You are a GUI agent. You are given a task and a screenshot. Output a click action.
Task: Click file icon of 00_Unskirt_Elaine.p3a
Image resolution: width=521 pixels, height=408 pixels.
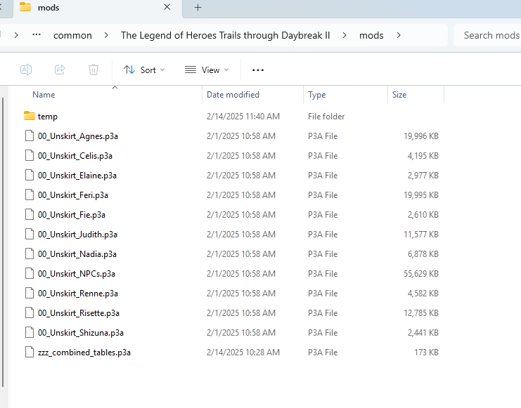(x=30, y=175)
